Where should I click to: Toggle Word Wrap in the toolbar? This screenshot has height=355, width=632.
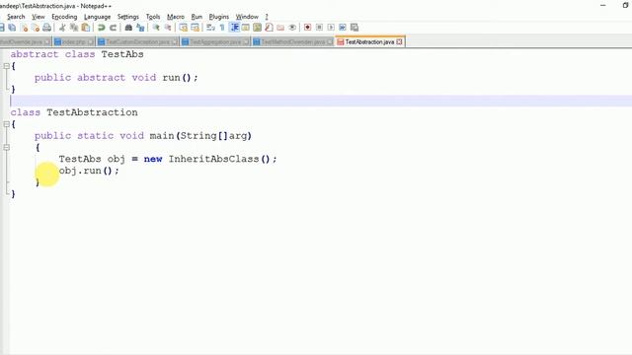pyautogui.click(x=210, y=28)
